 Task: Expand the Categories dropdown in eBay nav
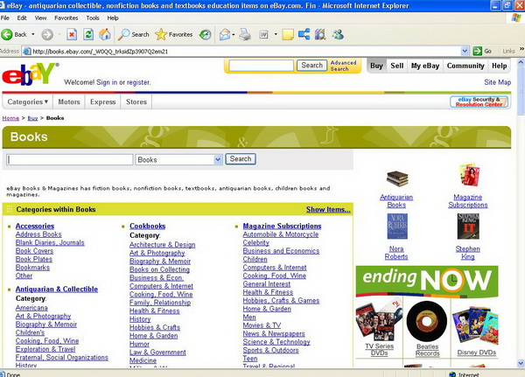click(x=28, y=101)
